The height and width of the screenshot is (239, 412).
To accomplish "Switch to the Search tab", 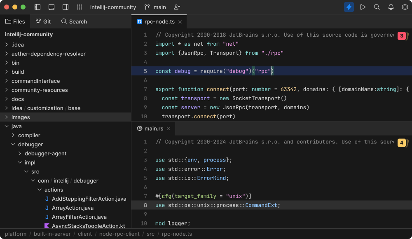I will point(74,21).
